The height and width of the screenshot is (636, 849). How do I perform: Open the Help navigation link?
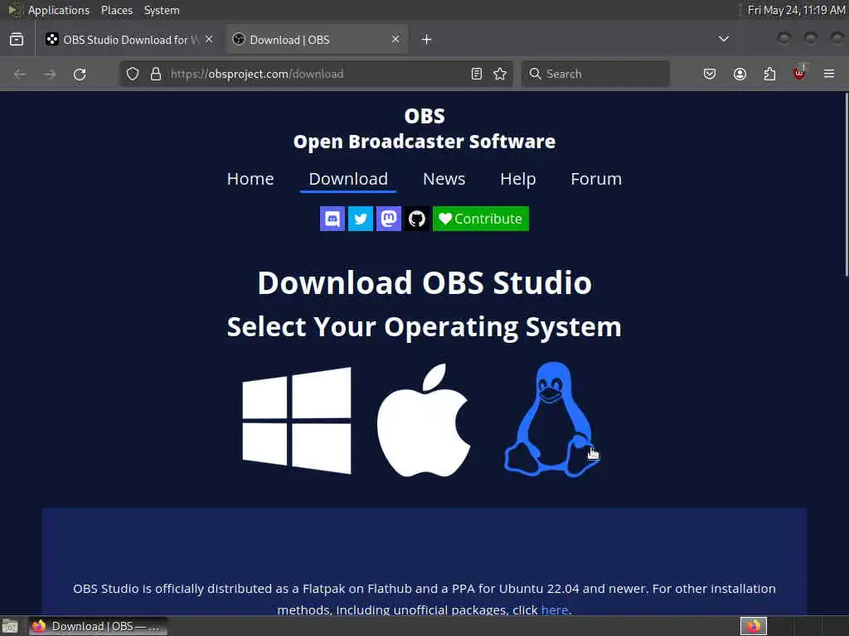click(518, 179)
